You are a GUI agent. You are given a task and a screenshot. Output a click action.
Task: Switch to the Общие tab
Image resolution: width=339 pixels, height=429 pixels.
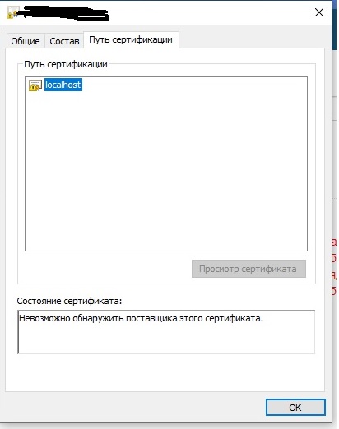click(x=26, y=41)
